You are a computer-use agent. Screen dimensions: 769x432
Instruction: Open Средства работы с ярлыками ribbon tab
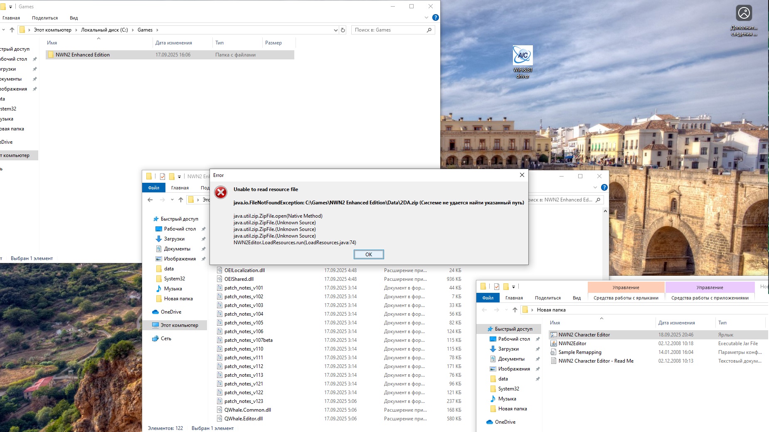(626, 298)
